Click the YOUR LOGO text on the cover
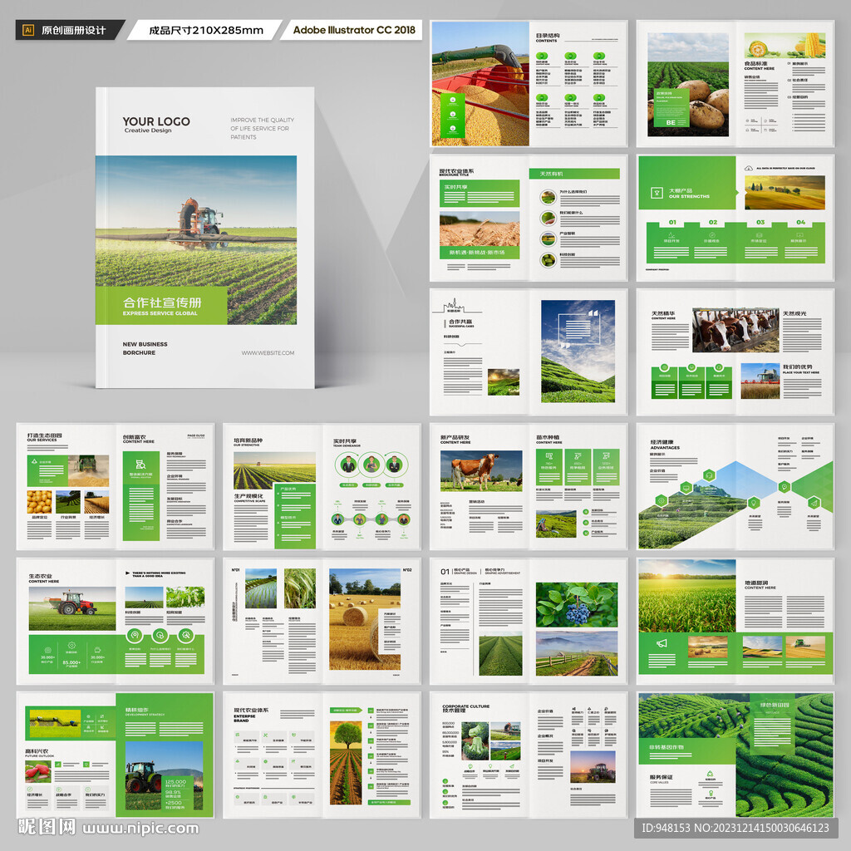 click(x=156, y=121)
